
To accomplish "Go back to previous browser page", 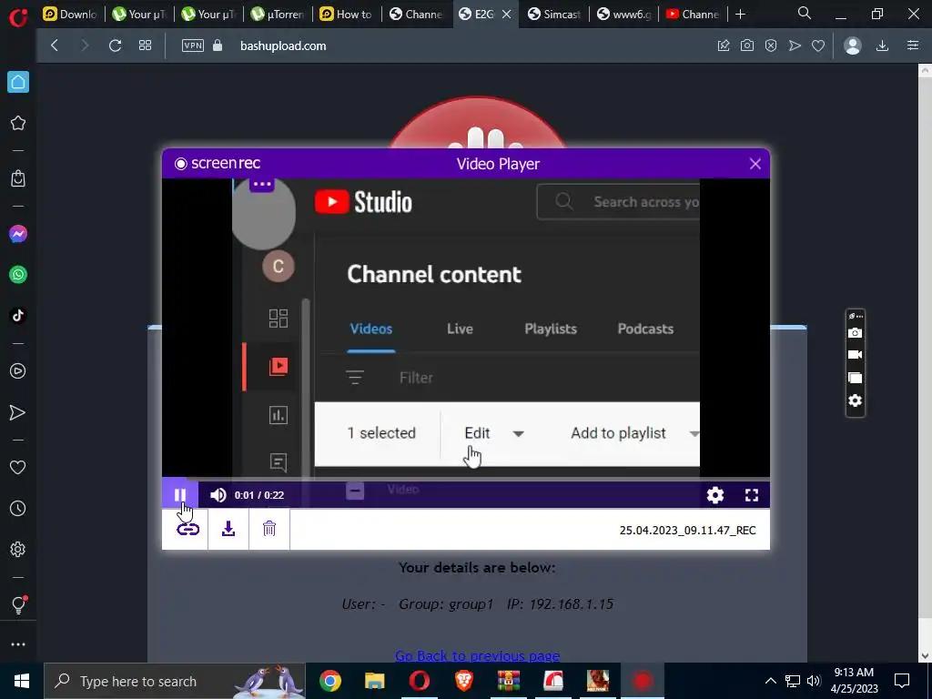I will (55, 46).
